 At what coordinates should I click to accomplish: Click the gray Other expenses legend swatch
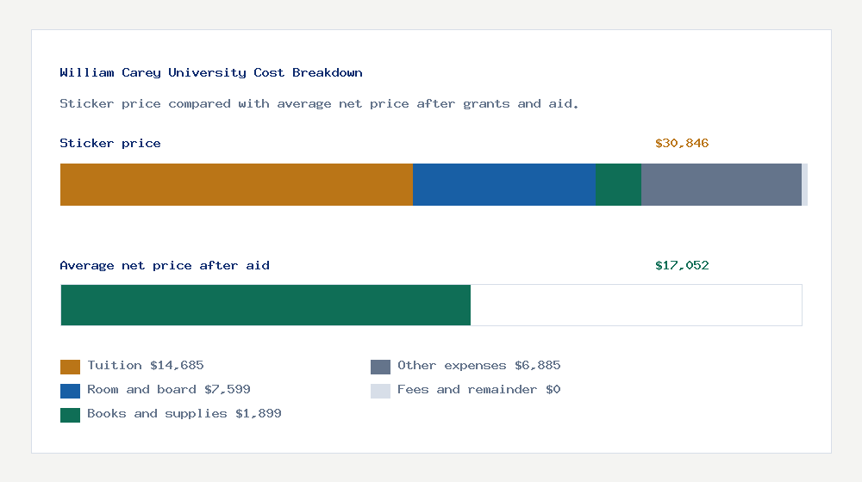(x=380, y=367)
